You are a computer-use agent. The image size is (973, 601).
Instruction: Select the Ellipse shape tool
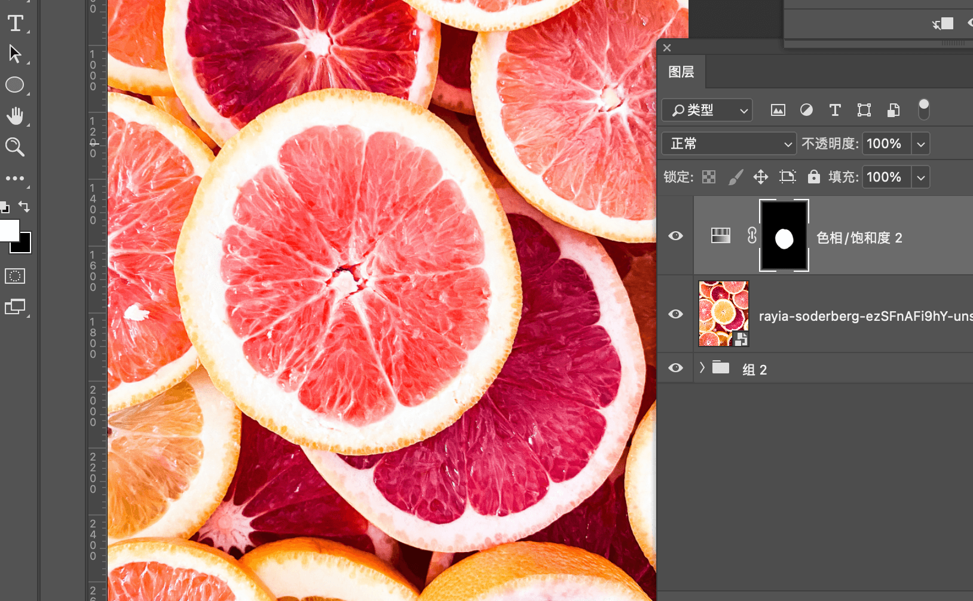click(x=15, y=85)
